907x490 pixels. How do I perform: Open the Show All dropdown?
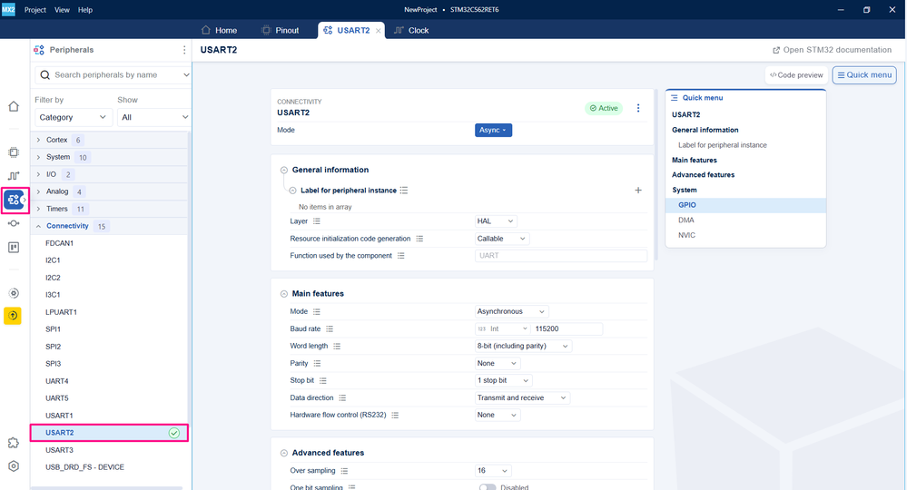click(x=153, y=117)
